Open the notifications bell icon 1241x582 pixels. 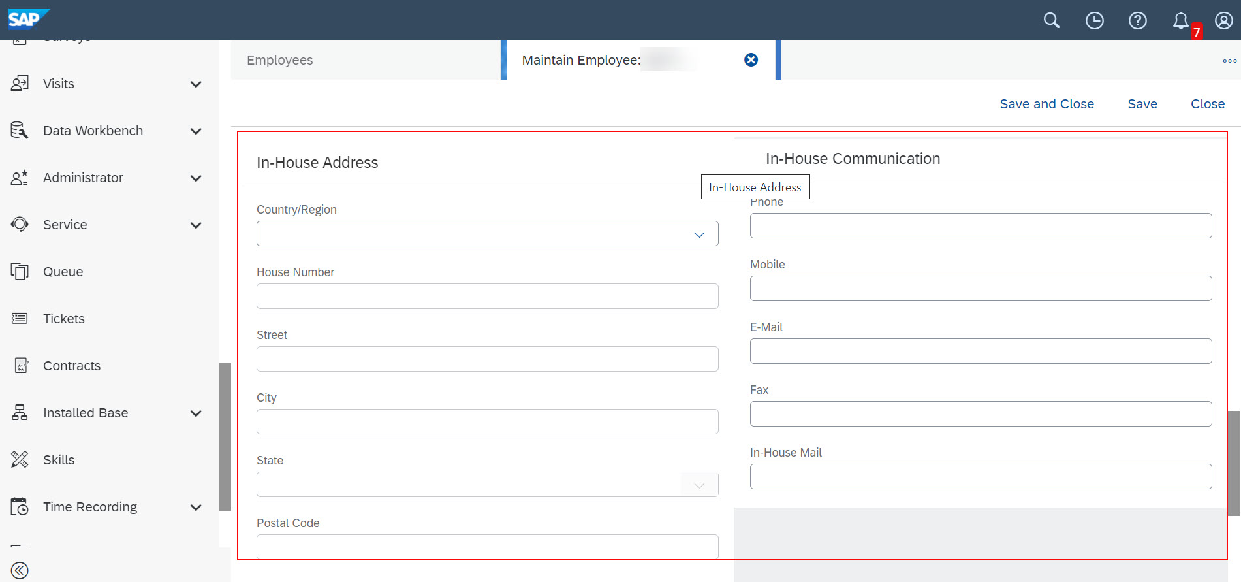point(1180,20)
